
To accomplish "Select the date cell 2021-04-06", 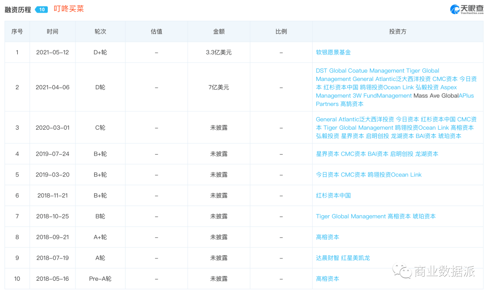I will [x=53, y=87].
